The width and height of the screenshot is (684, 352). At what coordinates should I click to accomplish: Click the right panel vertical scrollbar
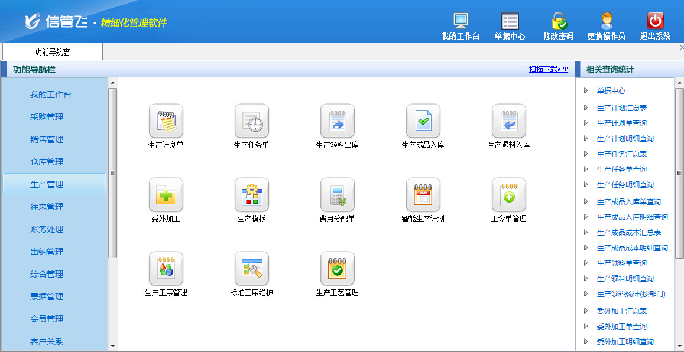pos(679,171)
